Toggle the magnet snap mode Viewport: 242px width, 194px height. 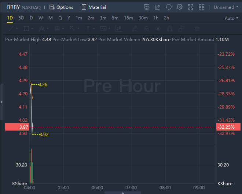[x=170, y=29]
